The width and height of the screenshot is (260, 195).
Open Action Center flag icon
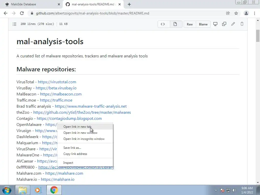[x=222, y=190]
